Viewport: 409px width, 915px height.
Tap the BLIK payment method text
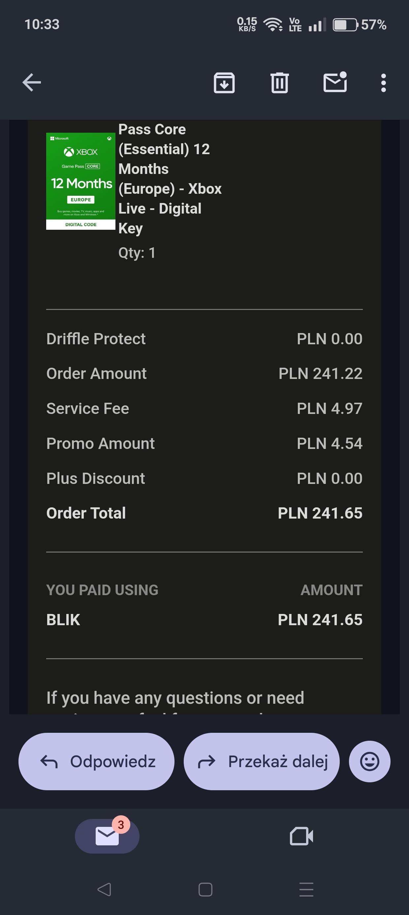tap(63, 620)
